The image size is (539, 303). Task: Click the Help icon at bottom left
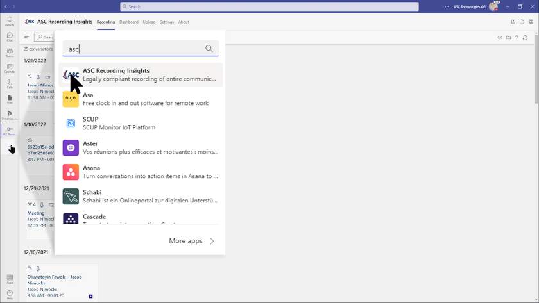[10, 294]
